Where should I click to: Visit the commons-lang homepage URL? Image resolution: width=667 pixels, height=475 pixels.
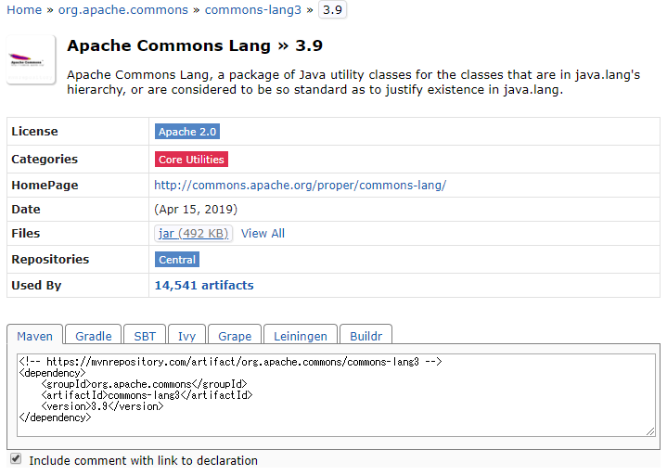(300, 186)
